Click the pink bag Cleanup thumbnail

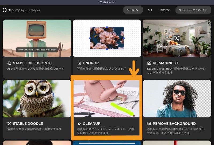(106, 99)
